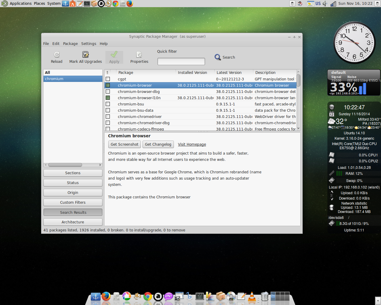Launch Firefox from the top panel
Screen dimensions: 381x305
[130, 4]
